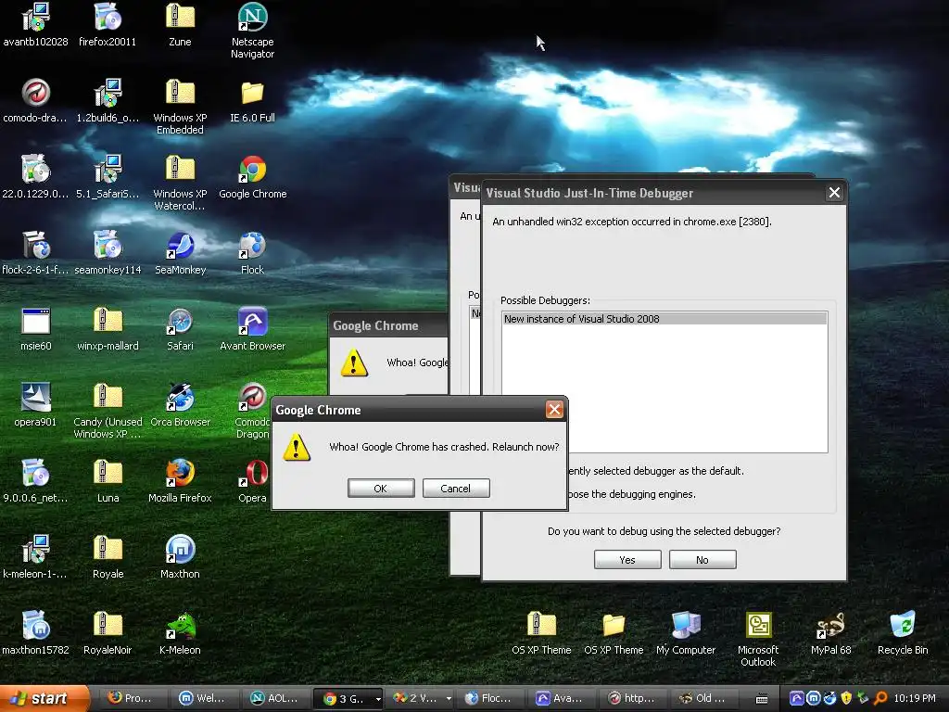Select the opera901 installer icon
This screenshot has width=949, height=712.
coord(36,405)
